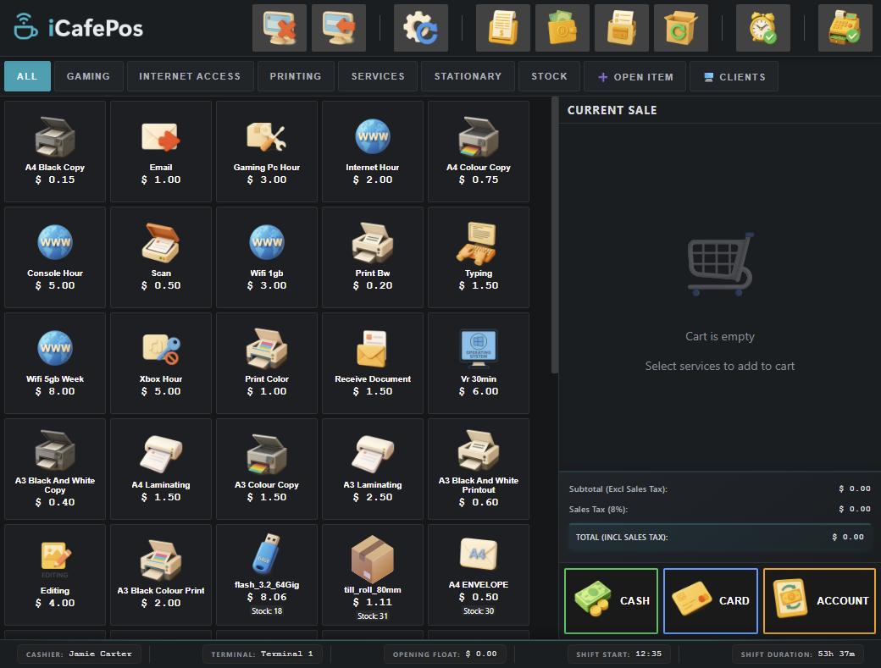Screen dimensions: 881x668
Task: Open the STOCK tab
Action: [550, 76]
